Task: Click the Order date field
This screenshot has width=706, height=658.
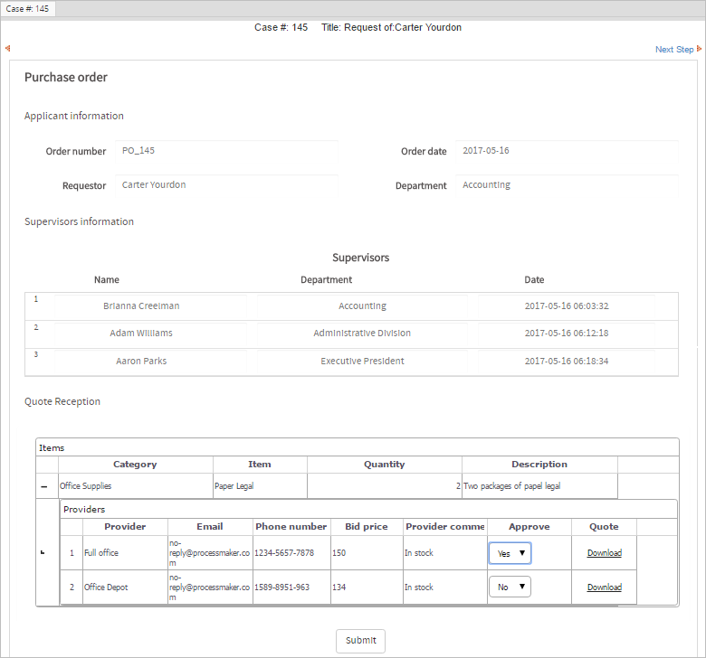Action: click(x=567, y=151)
